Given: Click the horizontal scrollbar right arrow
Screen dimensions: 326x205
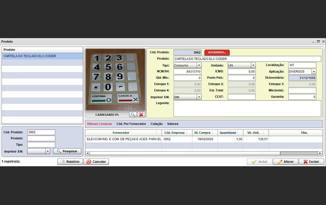Looking at the screenshot, I should (x=320, y=153).
